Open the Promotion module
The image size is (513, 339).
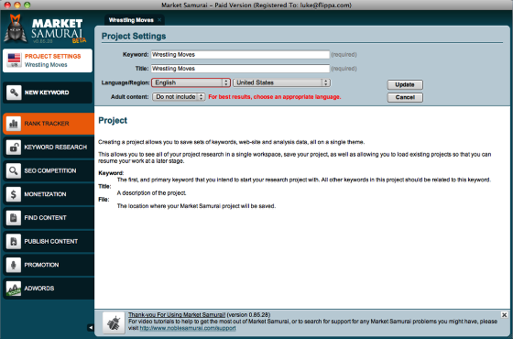(x=49, y=265)
